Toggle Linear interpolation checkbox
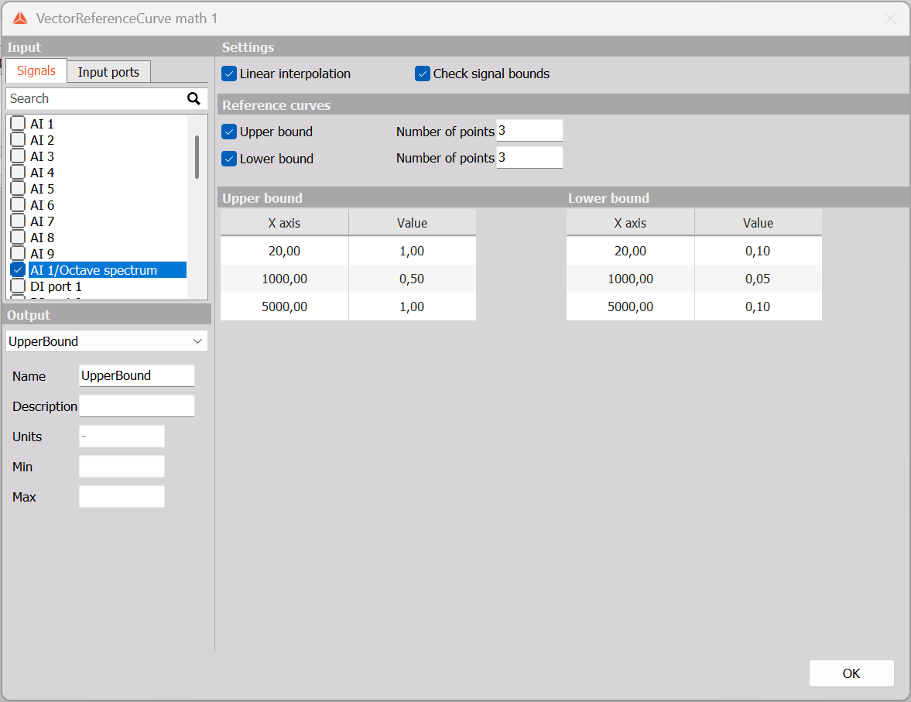 (229, 74)
